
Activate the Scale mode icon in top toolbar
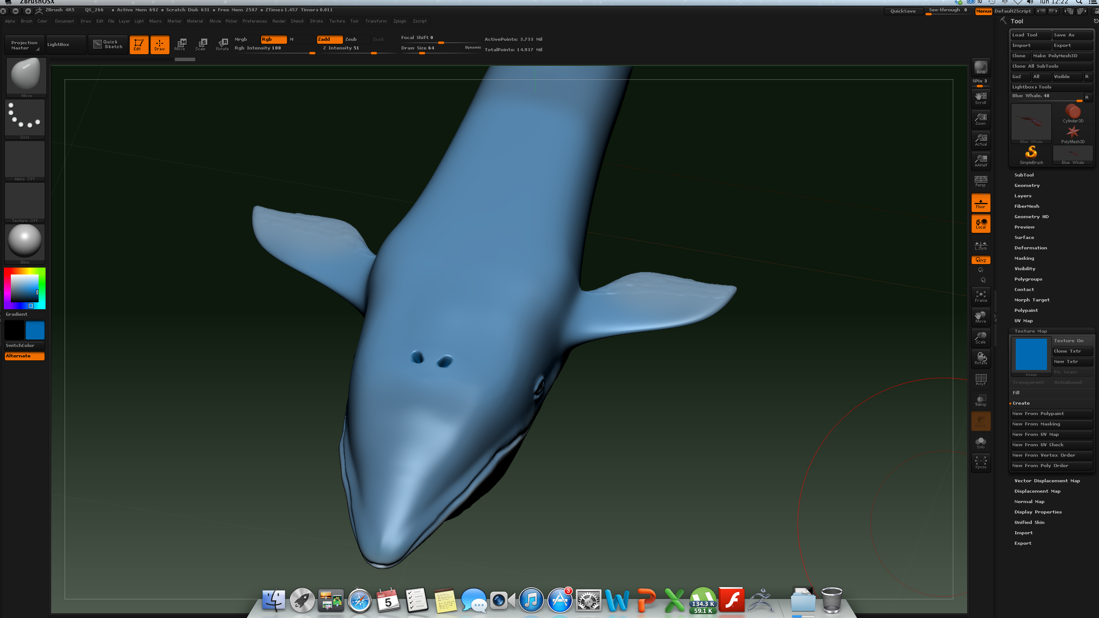coord(201,44)
